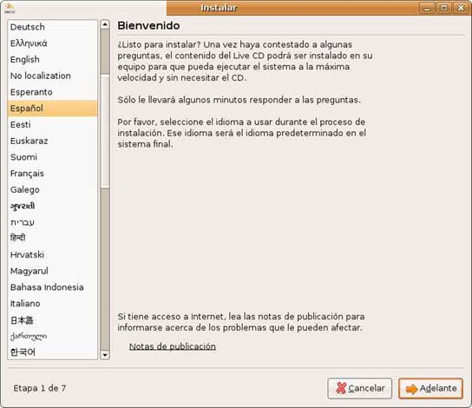Close the Instalar window
Screen dimensions: 472x408
point(461,8)
